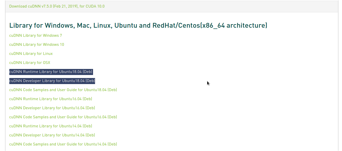Click cuDNN Developer Library for Ubuntu16.04 (Deb)
Image resolution: width=342 pixels, height=151 pixels.
[x=52, y=108]
